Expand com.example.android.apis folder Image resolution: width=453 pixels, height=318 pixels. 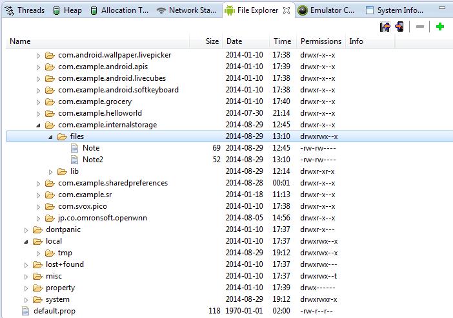pos(38,67)
